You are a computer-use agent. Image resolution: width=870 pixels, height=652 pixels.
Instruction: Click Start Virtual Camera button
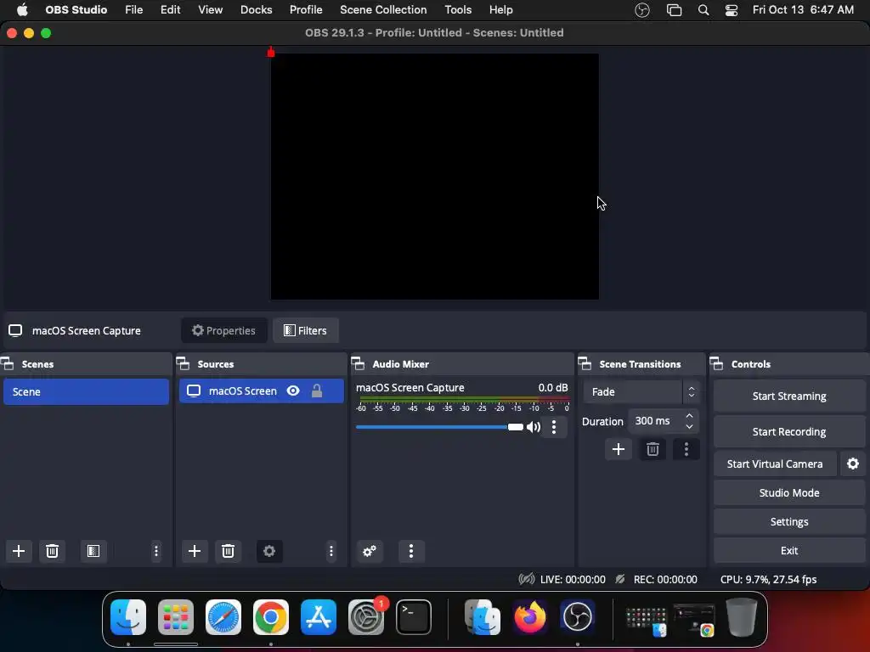click(775, 464)
